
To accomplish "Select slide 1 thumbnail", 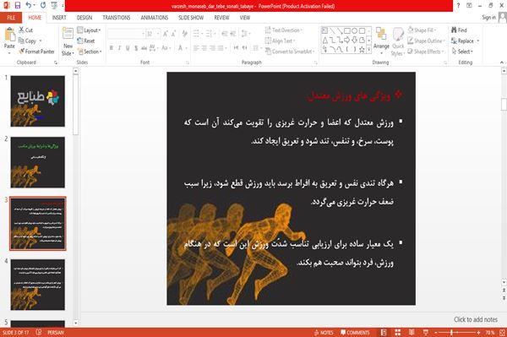I will pos(38,101).
